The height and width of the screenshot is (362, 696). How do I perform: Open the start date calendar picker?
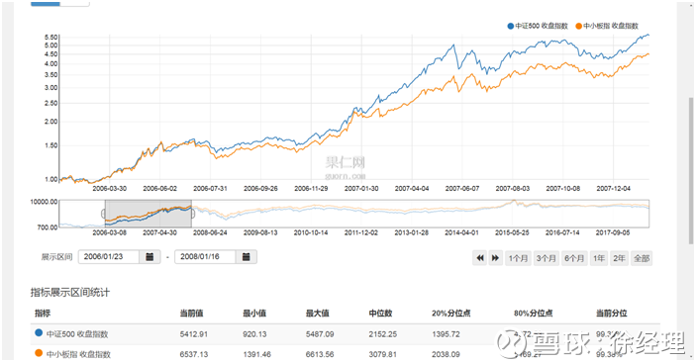click(150, 257)
